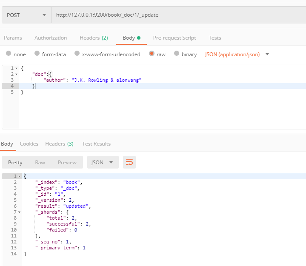Click the "_primary_term" line in response

[x=60, y=248]
